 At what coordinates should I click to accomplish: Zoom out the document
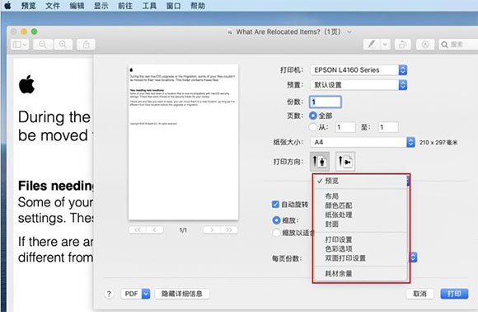click(43, 45)
